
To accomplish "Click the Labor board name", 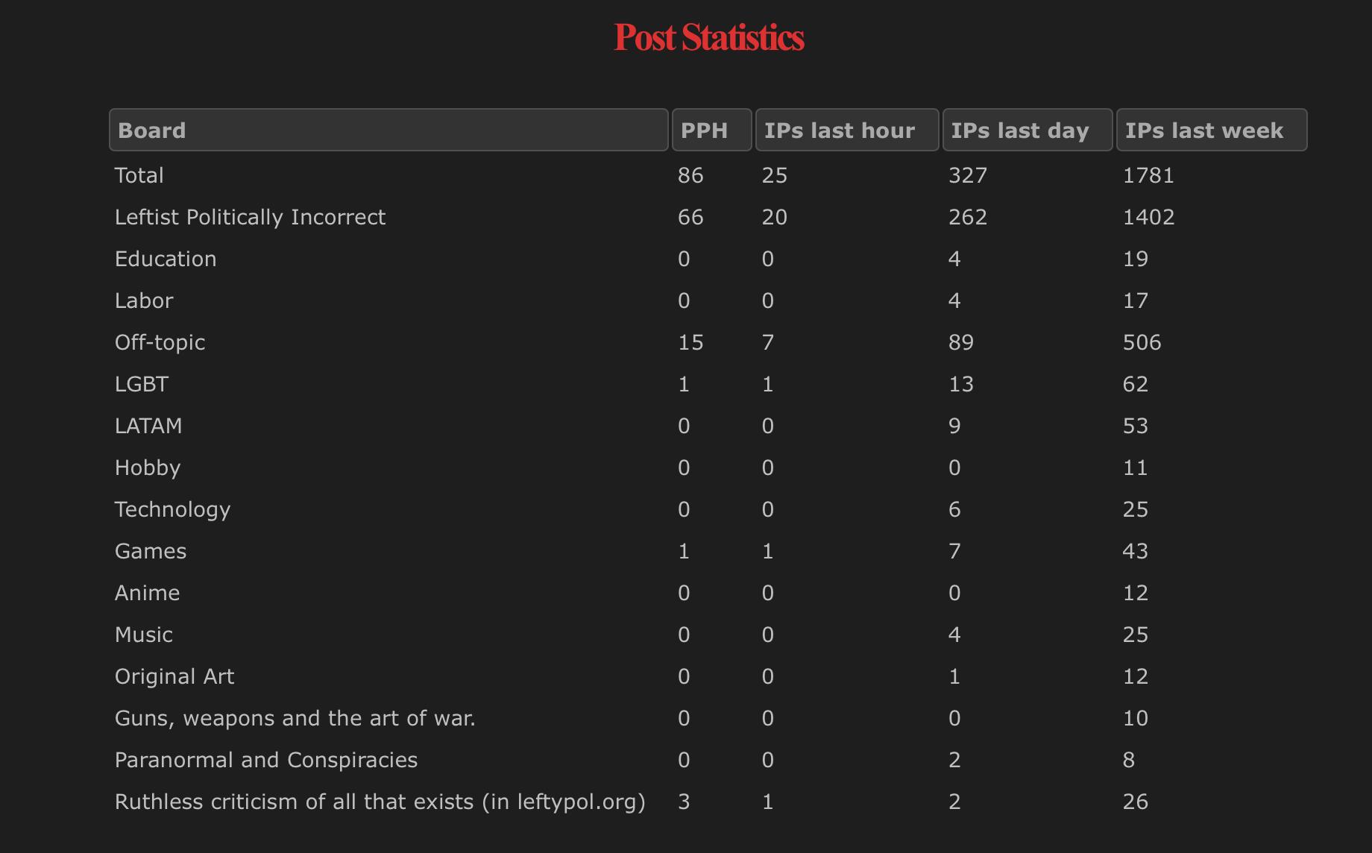I will [144, 300].
